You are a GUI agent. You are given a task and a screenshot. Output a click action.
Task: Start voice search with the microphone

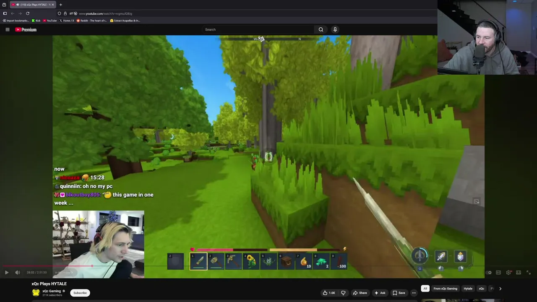tap(335, 29)
